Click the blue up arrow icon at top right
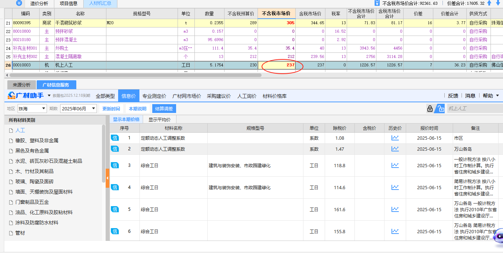The width and height of the screenshot is (503, 253). pos(489,3)
